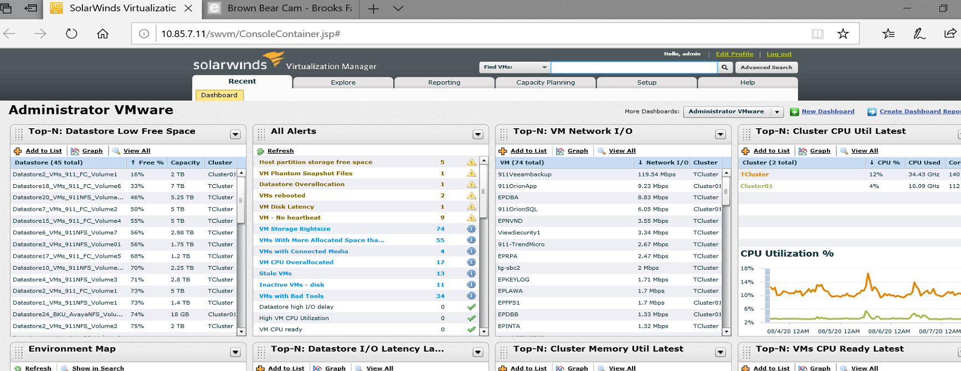Open VMs with Bad Tools alert link

291,296
